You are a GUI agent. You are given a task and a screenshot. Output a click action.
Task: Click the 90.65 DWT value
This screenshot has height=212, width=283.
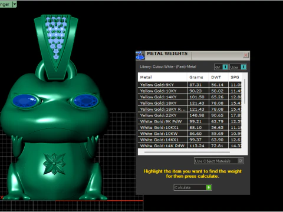(217, 115)
